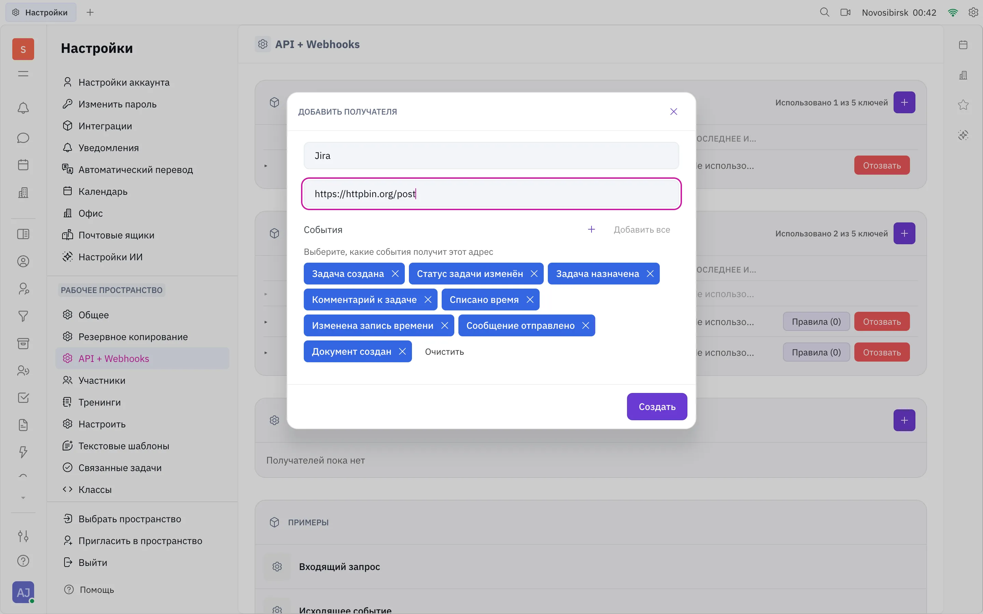Screen dimensions: 983x614
Task: Remove the 'Изменена запись времени' event tag
Action: coord(444,326)
